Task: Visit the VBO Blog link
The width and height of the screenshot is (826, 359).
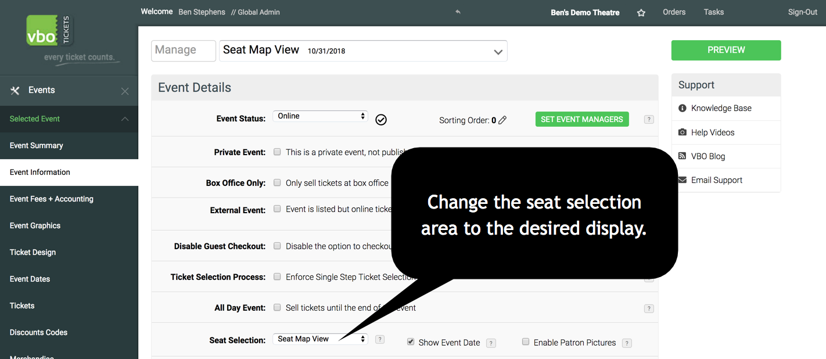Action: point(708,156)
